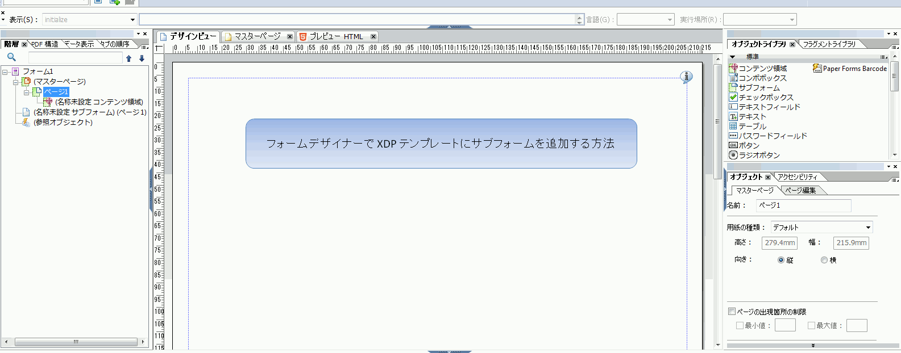Collapse the ページ1 tree node
901x353 pixels.
point(26,93)
